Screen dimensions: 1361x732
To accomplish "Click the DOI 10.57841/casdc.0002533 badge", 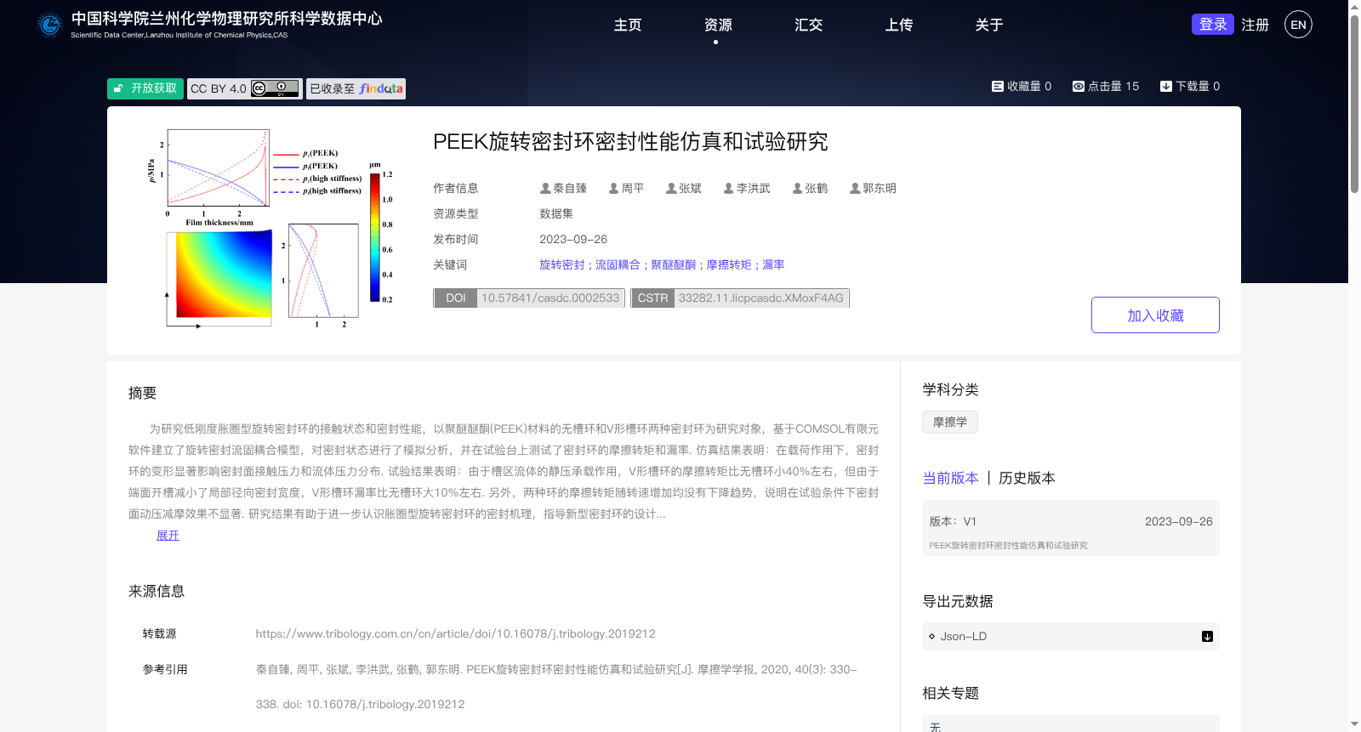I will (x=529, y=298).
